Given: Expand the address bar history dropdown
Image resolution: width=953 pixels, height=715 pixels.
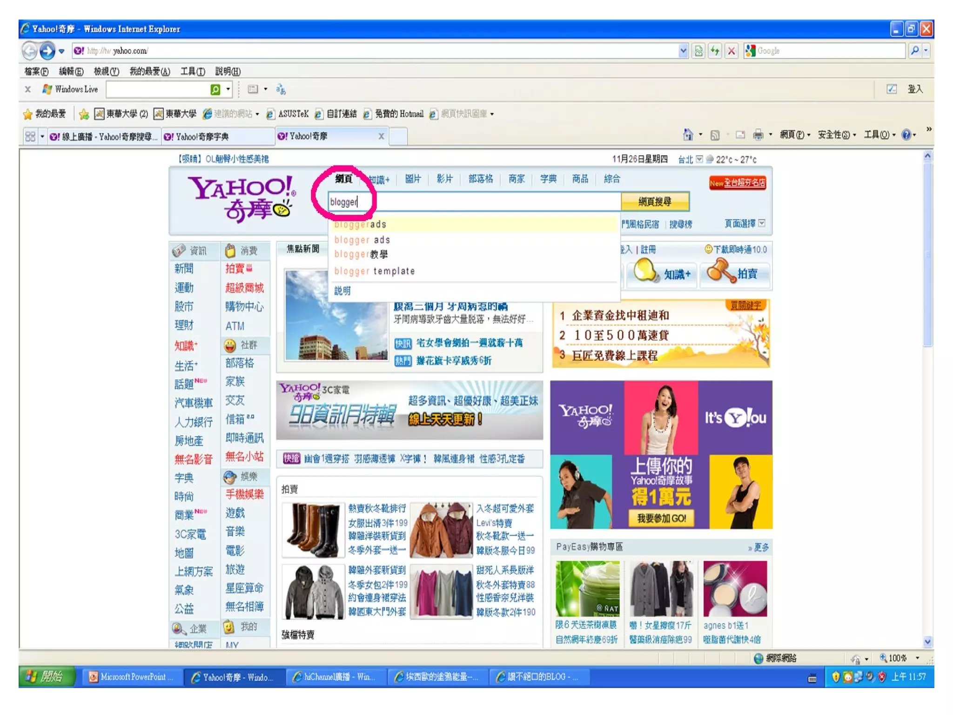Looking at the screenshot, I should (683, 51).
